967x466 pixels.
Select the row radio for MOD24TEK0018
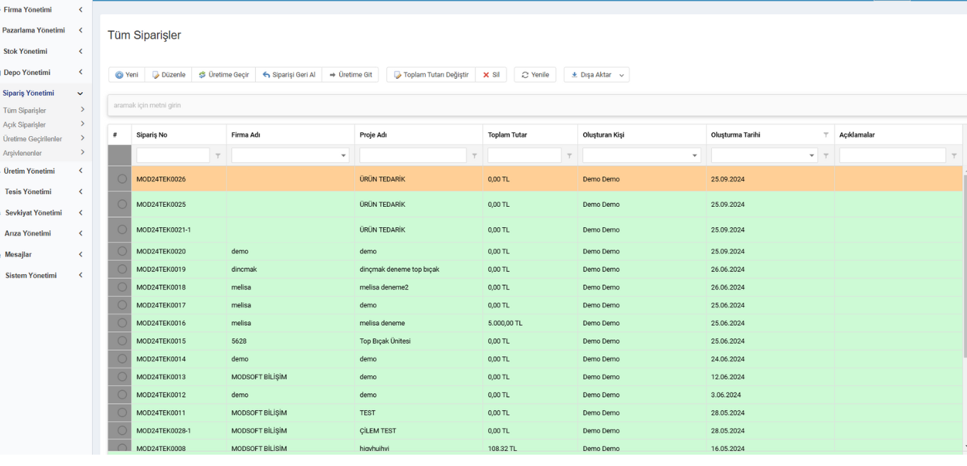pyautogui.click(x=122, y=287)
